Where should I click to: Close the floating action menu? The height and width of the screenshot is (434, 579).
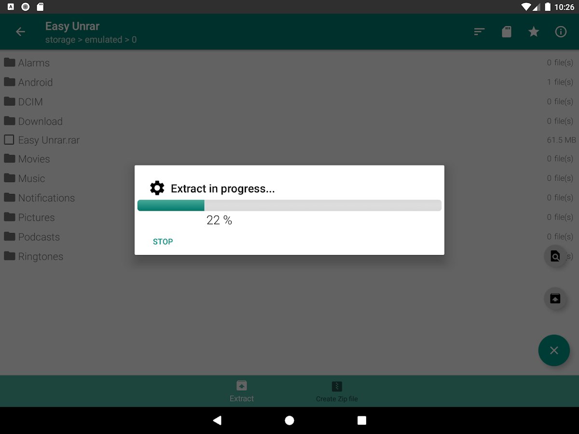tap(554, 351)
